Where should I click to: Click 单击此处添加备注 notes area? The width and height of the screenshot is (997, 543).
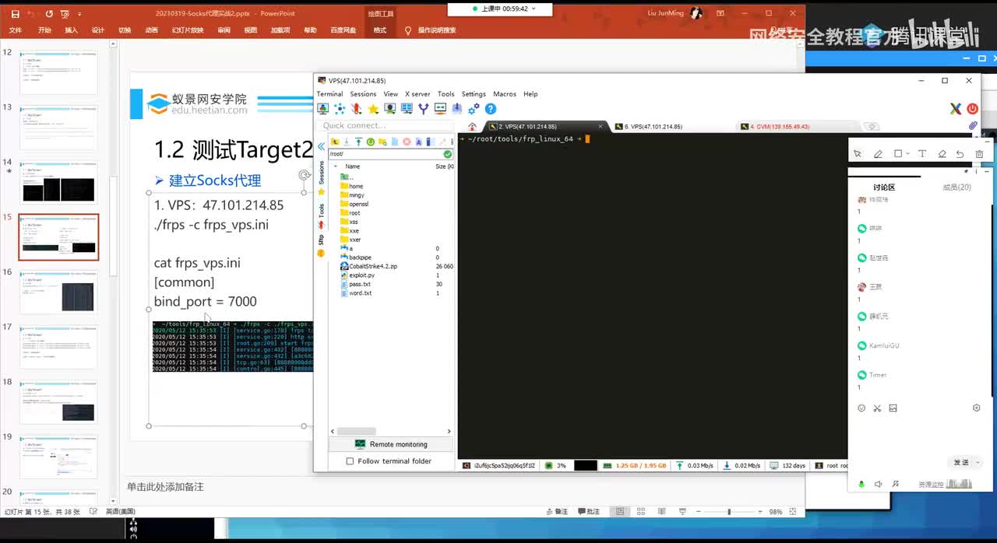coord(165,487)
